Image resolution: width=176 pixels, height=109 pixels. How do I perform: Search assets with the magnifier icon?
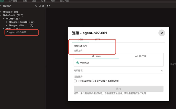pyautogui.click(x=36, y=6)
